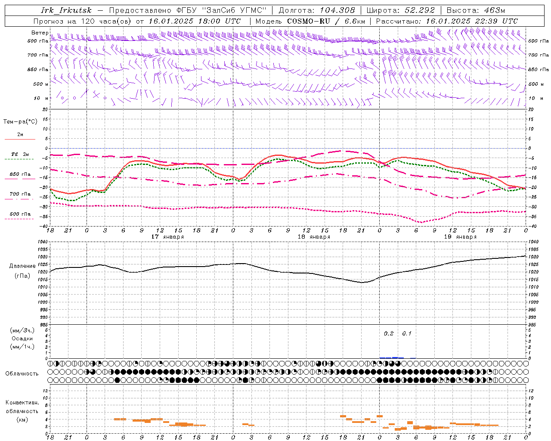Click the 850 гПа temperature legend line
Screen dimensions: 551x441
click(20, 178)
